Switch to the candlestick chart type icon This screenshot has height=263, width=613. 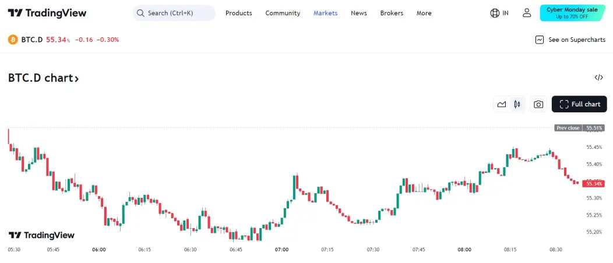tap(517, 104)
